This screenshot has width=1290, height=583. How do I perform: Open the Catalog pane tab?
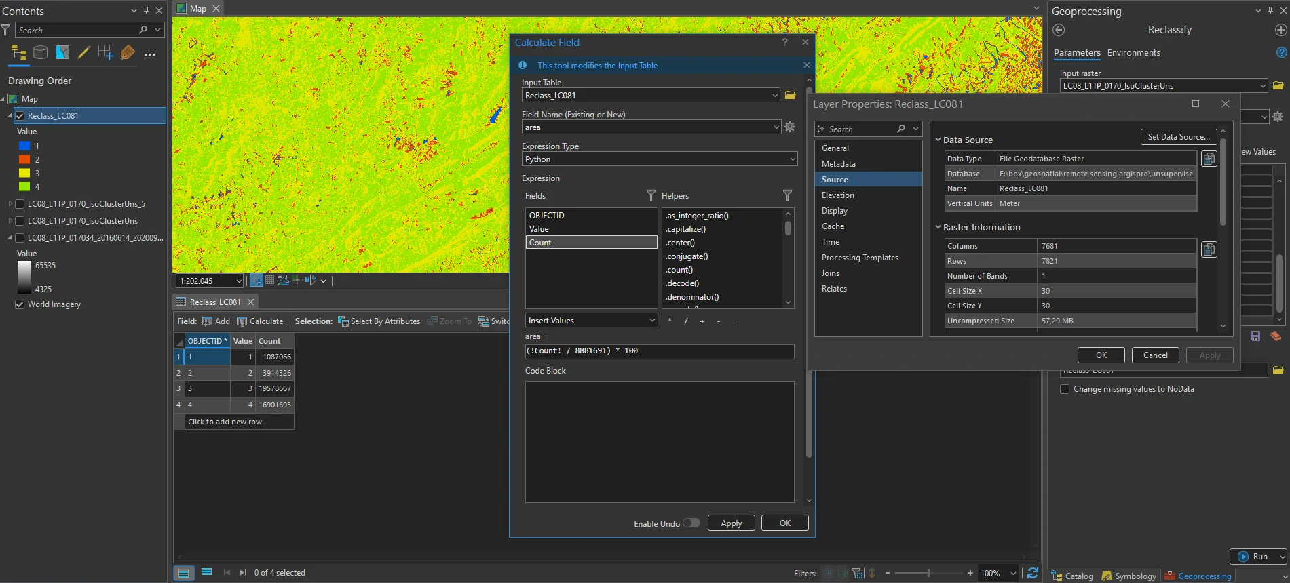coord(1072,576)
